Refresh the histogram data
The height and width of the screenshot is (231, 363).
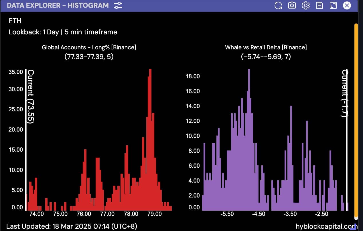point(278,5)
